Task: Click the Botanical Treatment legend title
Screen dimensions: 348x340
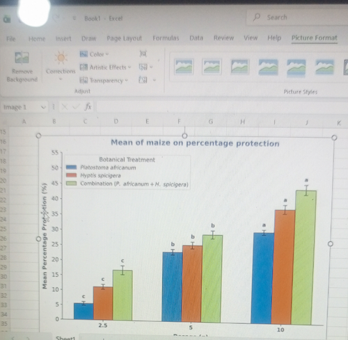Action: tap(127, 160)
